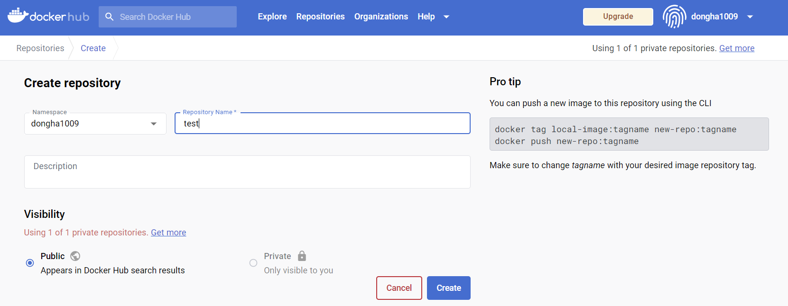
Task: Click the Create breadcrumb
Action: tap(93, 48)
